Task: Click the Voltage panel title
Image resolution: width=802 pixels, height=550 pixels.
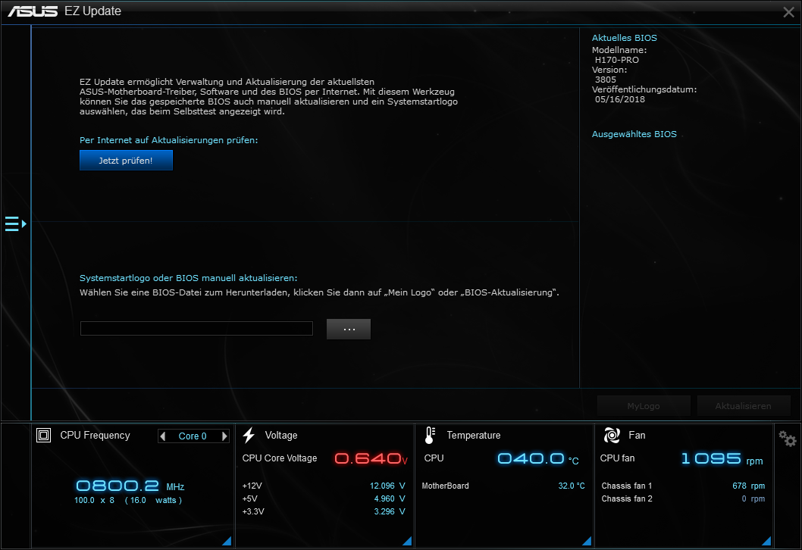Action: [280, 435]
